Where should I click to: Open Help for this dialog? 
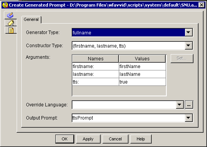click(x=141, y=139)
